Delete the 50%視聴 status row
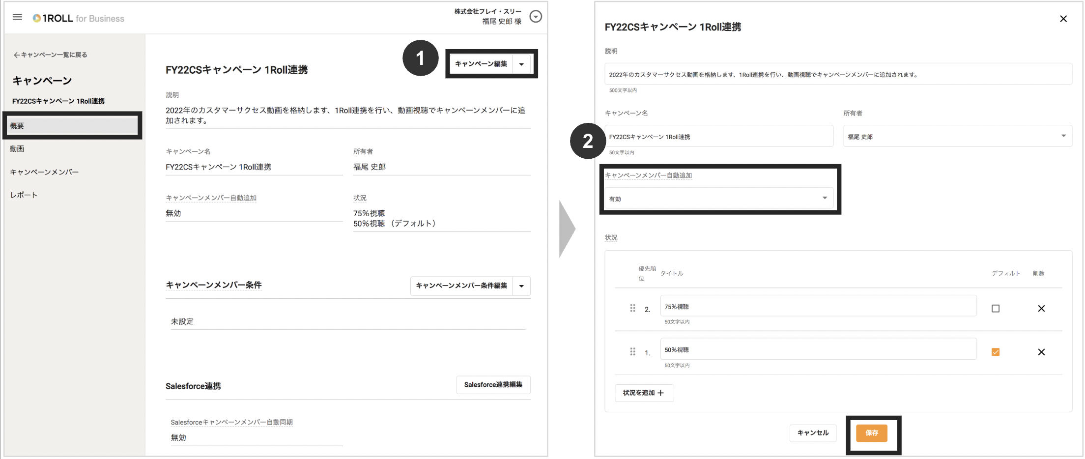The height and width of the screenshot is (459, 1085). pos(1041,352)
